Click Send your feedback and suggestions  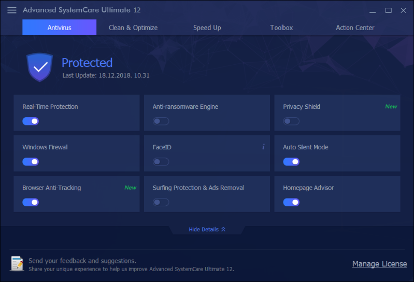pyautogui.click(x=82, y=261)
